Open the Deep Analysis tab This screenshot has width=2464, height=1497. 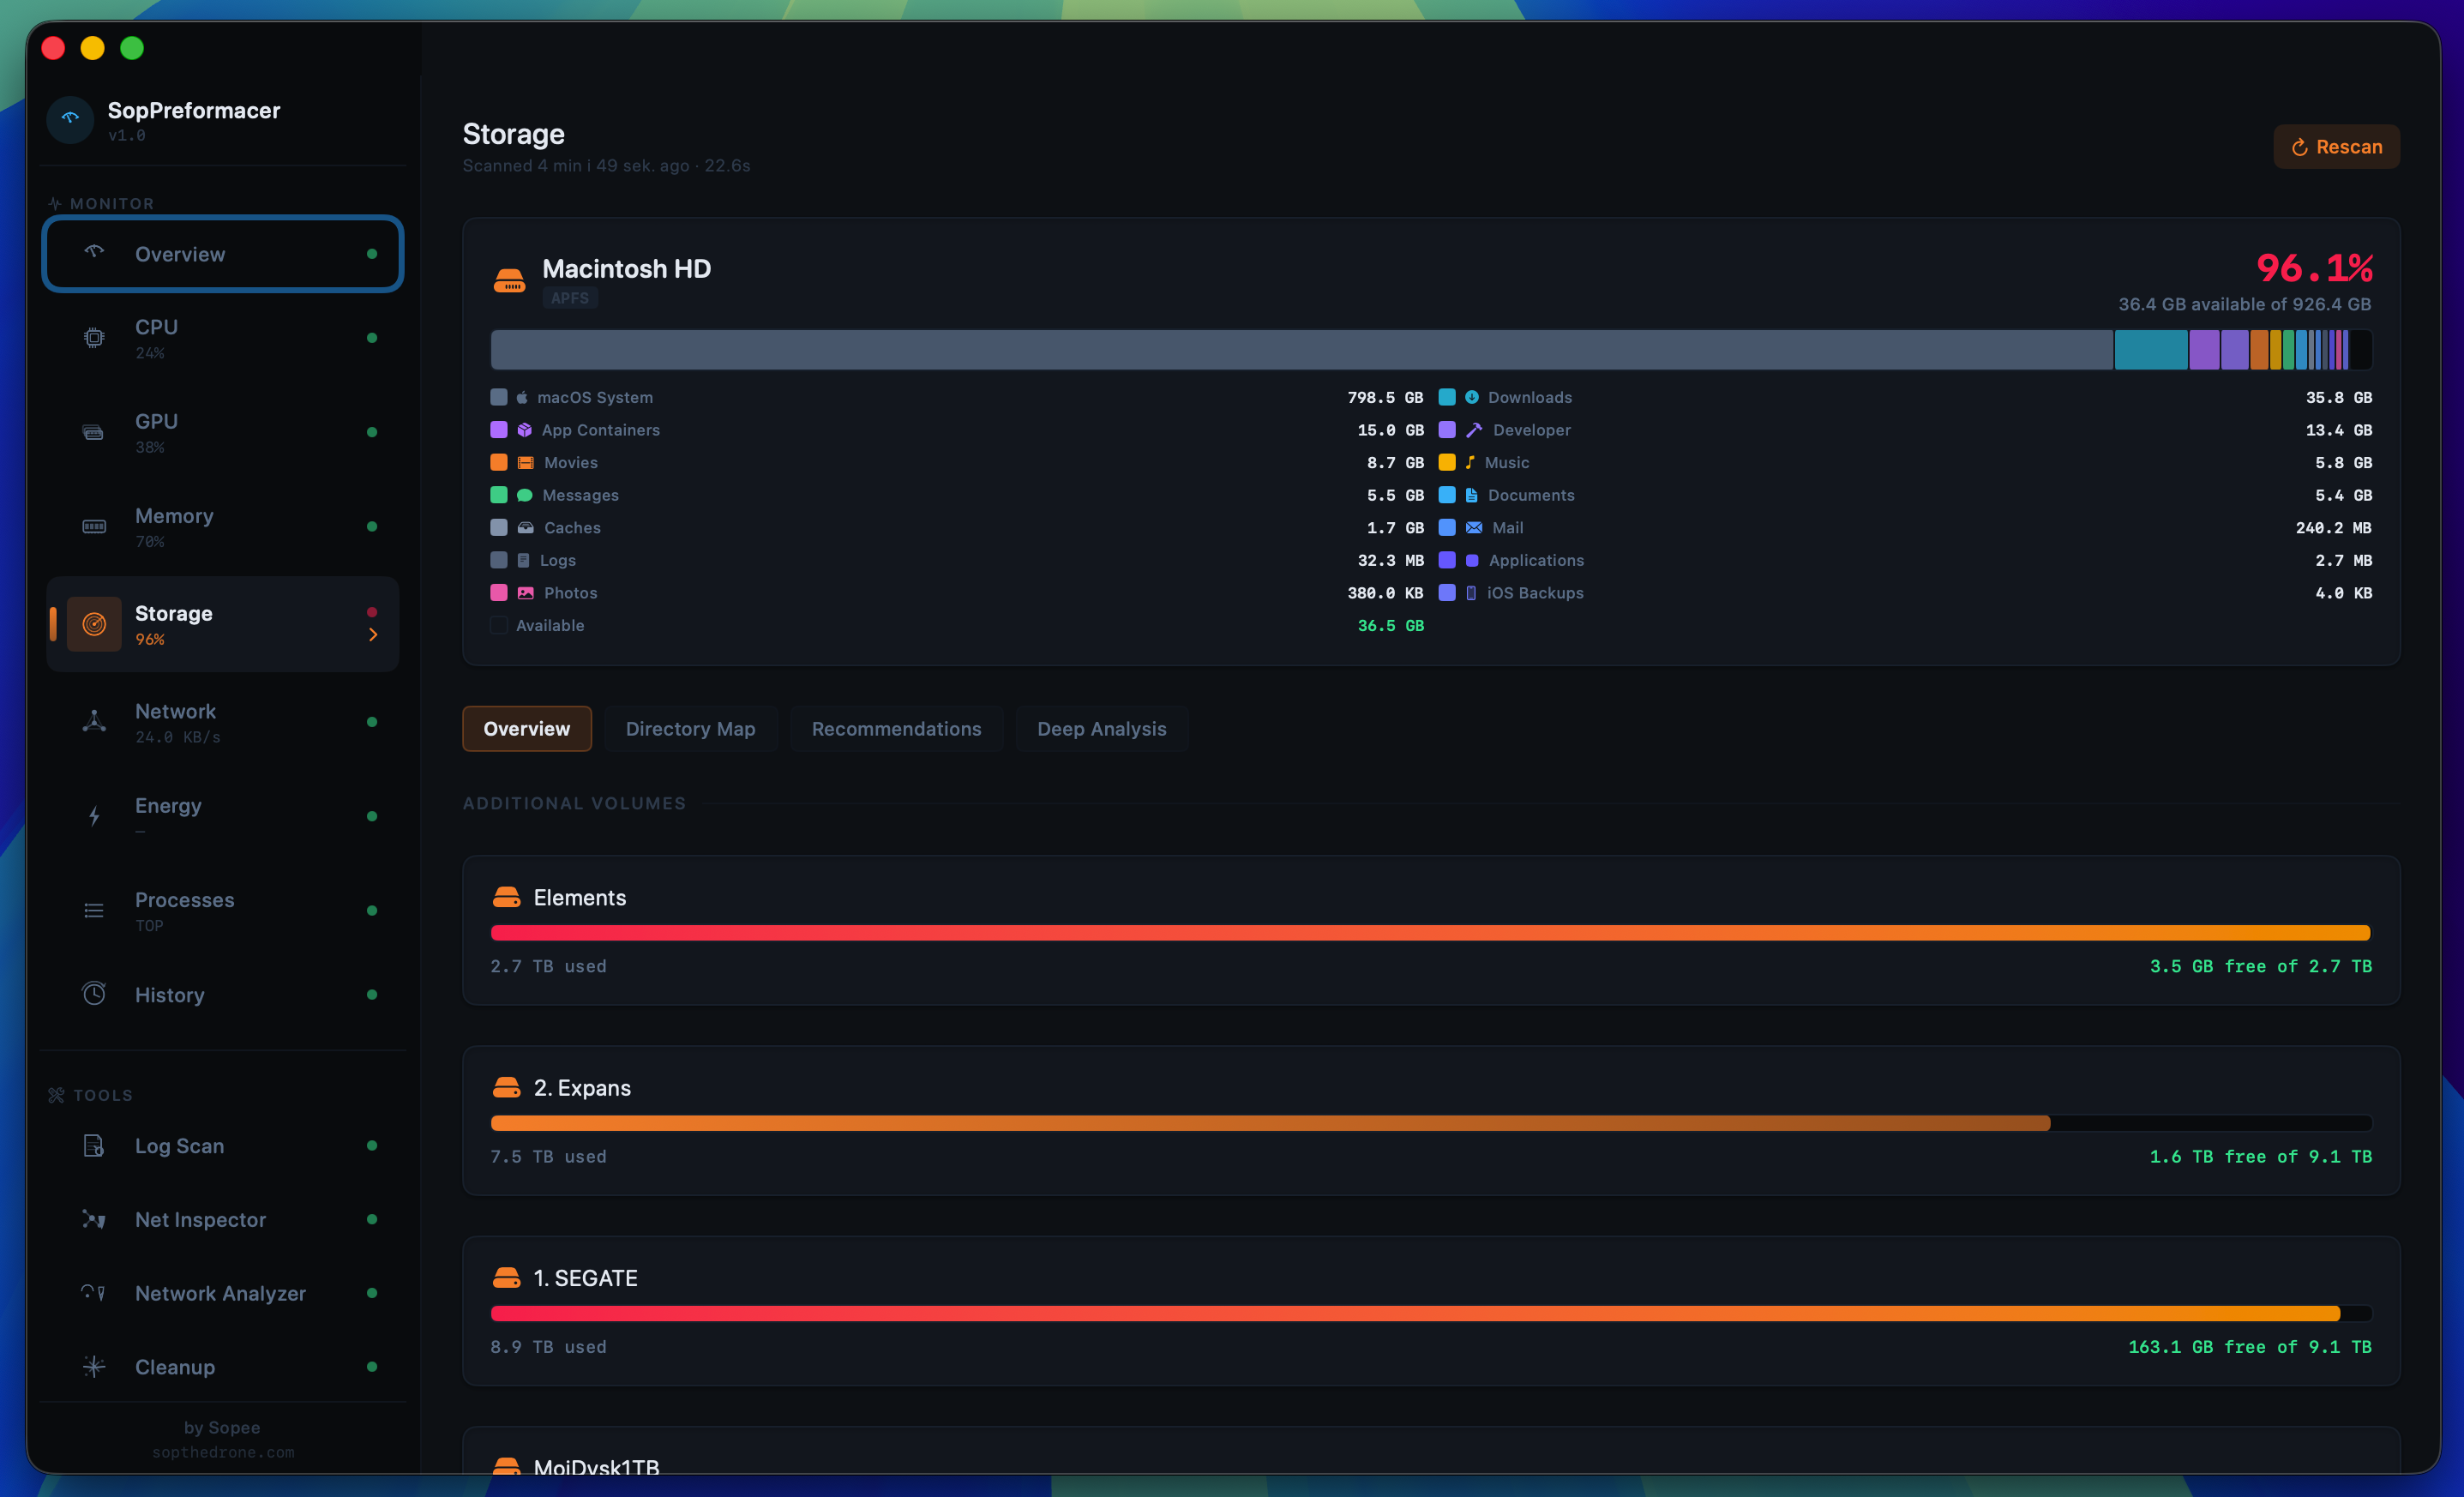point(1101,728)
